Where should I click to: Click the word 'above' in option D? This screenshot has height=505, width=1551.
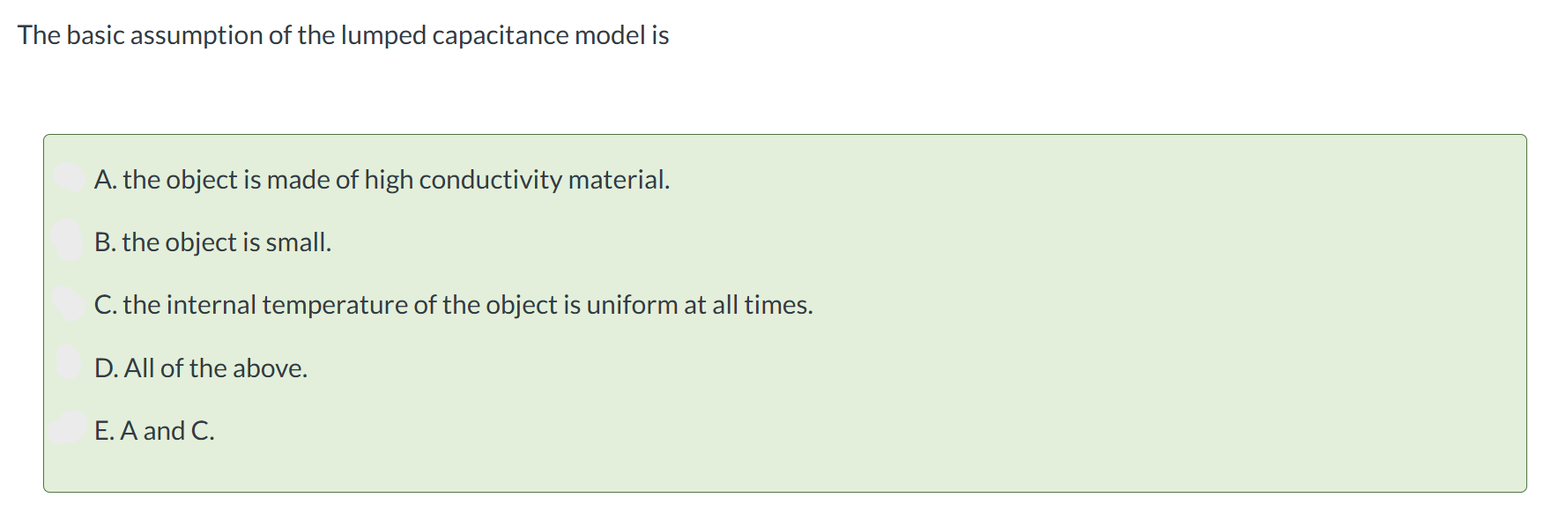coord(271,368)
